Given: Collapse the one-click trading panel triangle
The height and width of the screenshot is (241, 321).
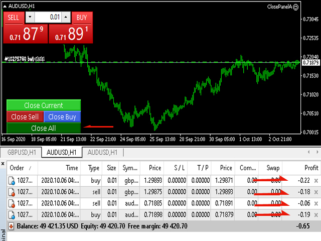Looking at the screenshot, I should (5, 7).
